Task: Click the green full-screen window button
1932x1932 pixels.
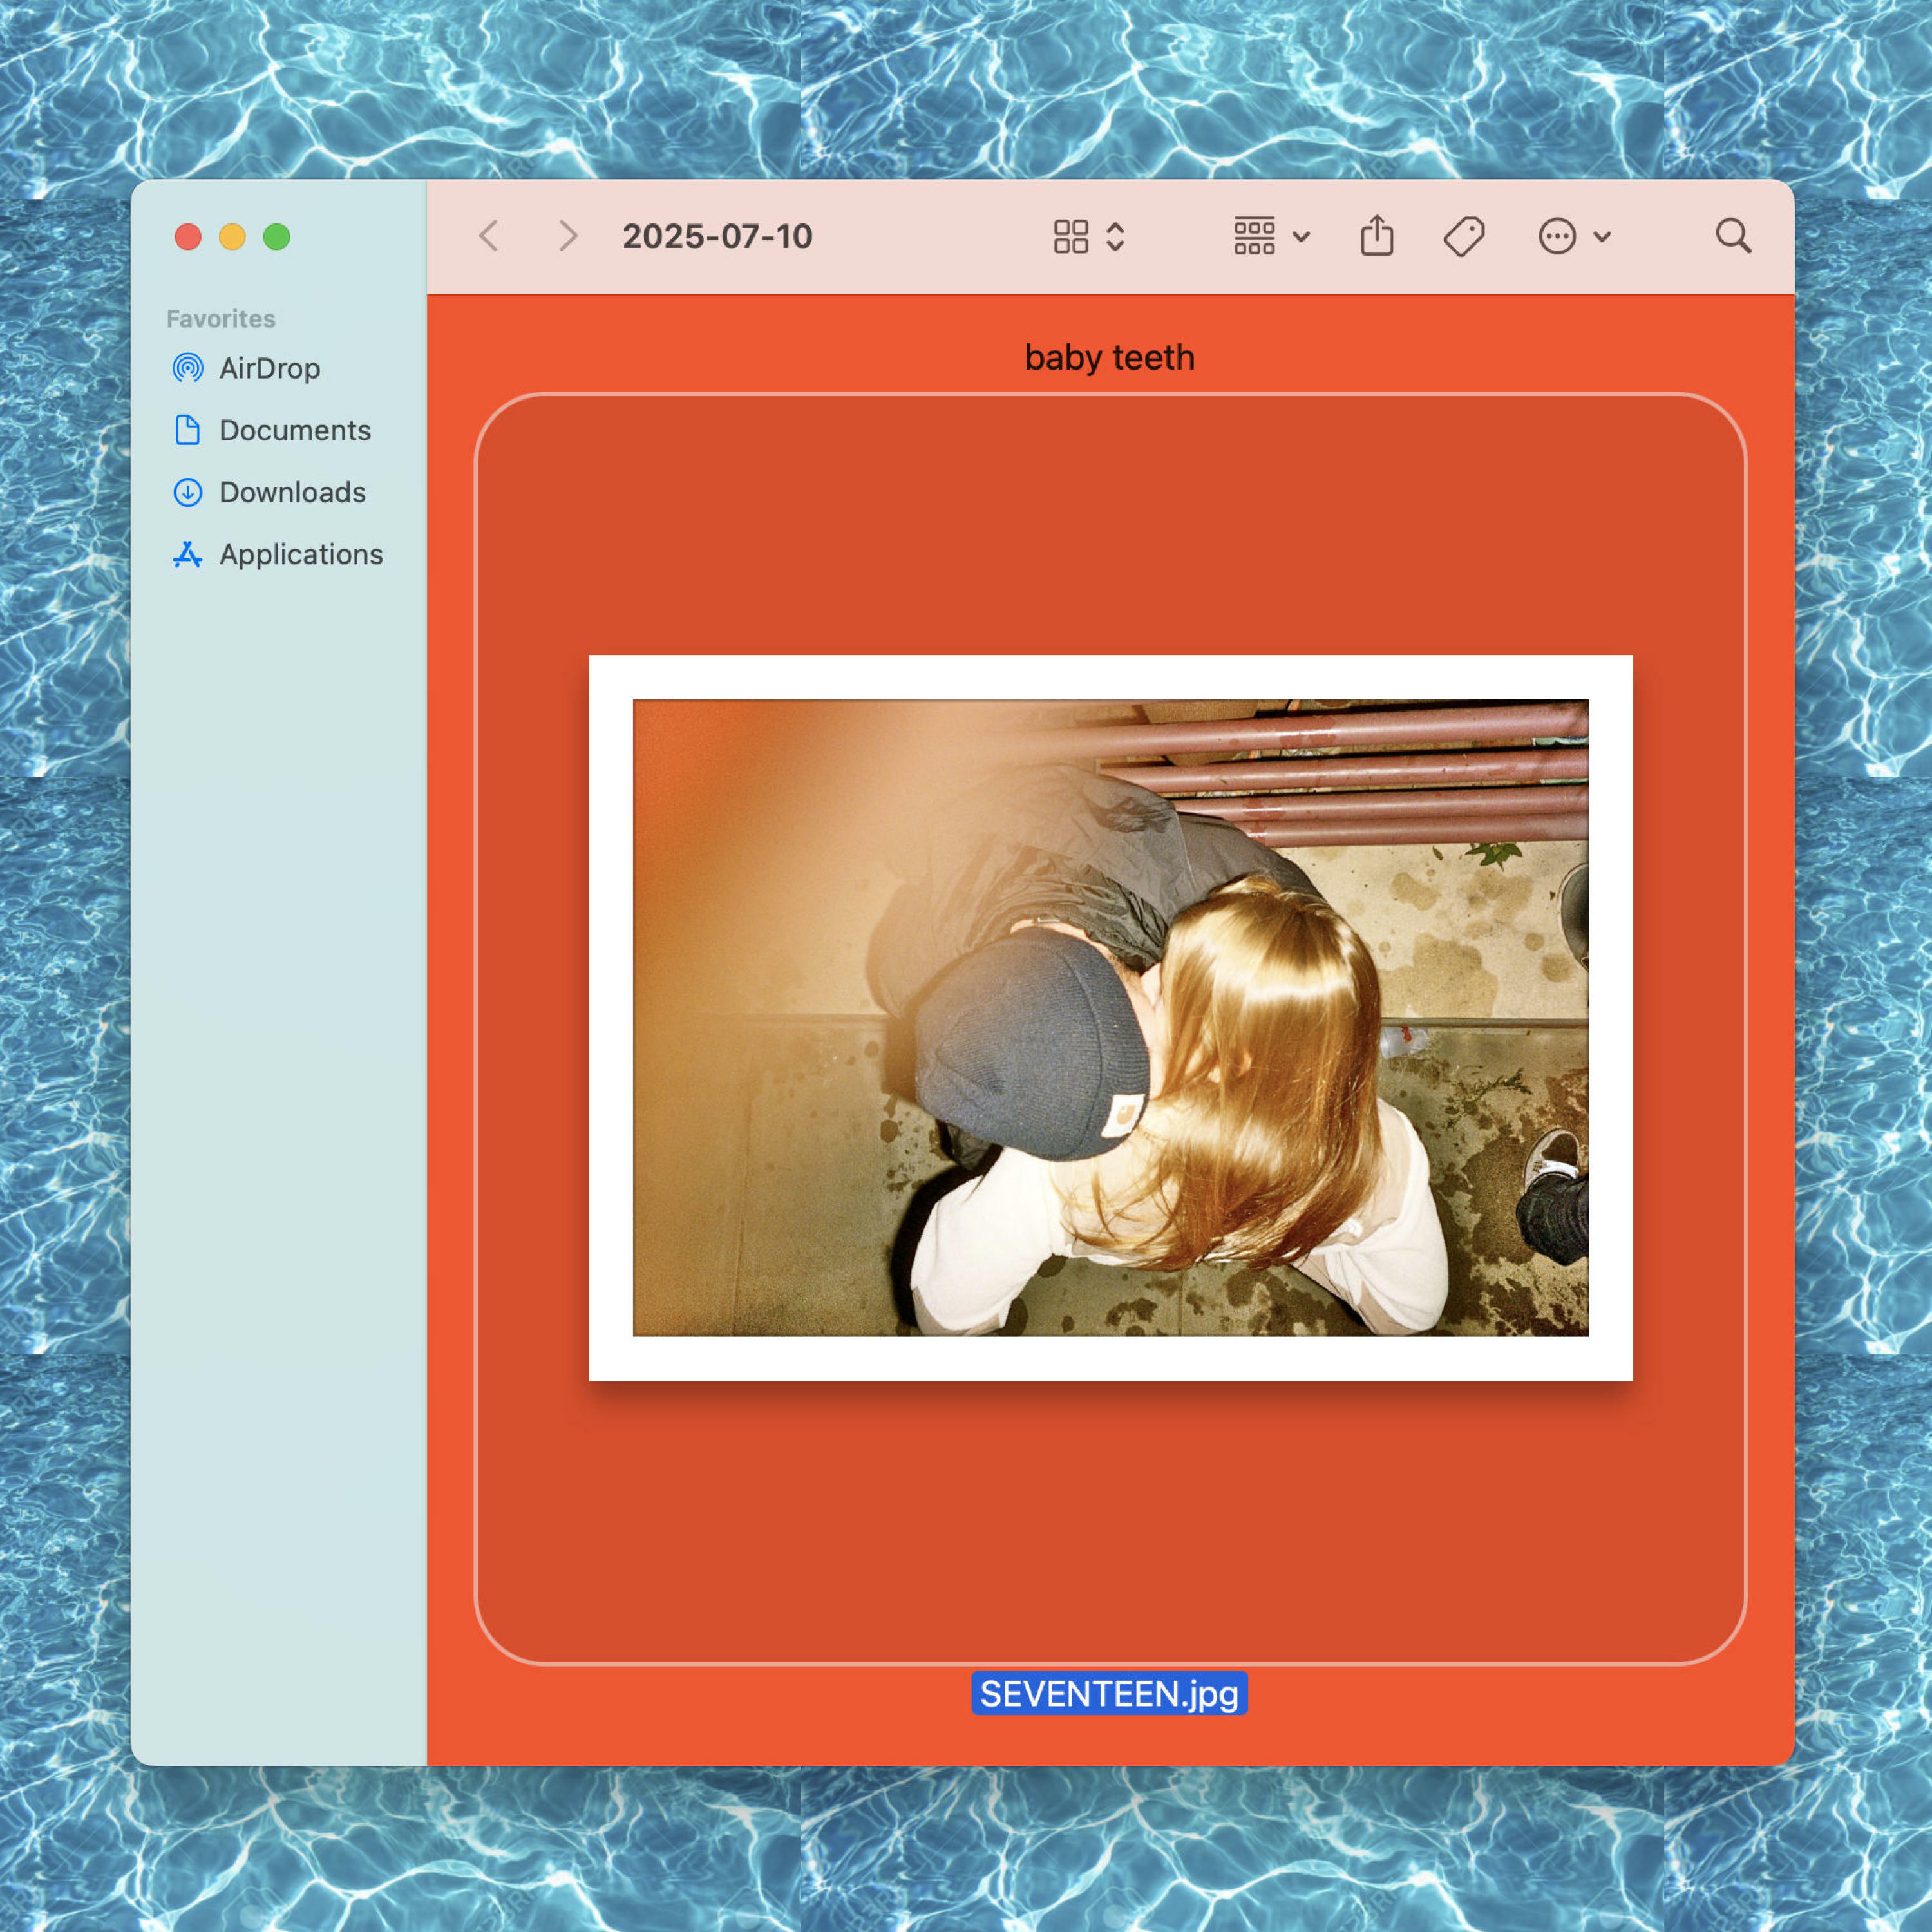Action: pos(277,237)
